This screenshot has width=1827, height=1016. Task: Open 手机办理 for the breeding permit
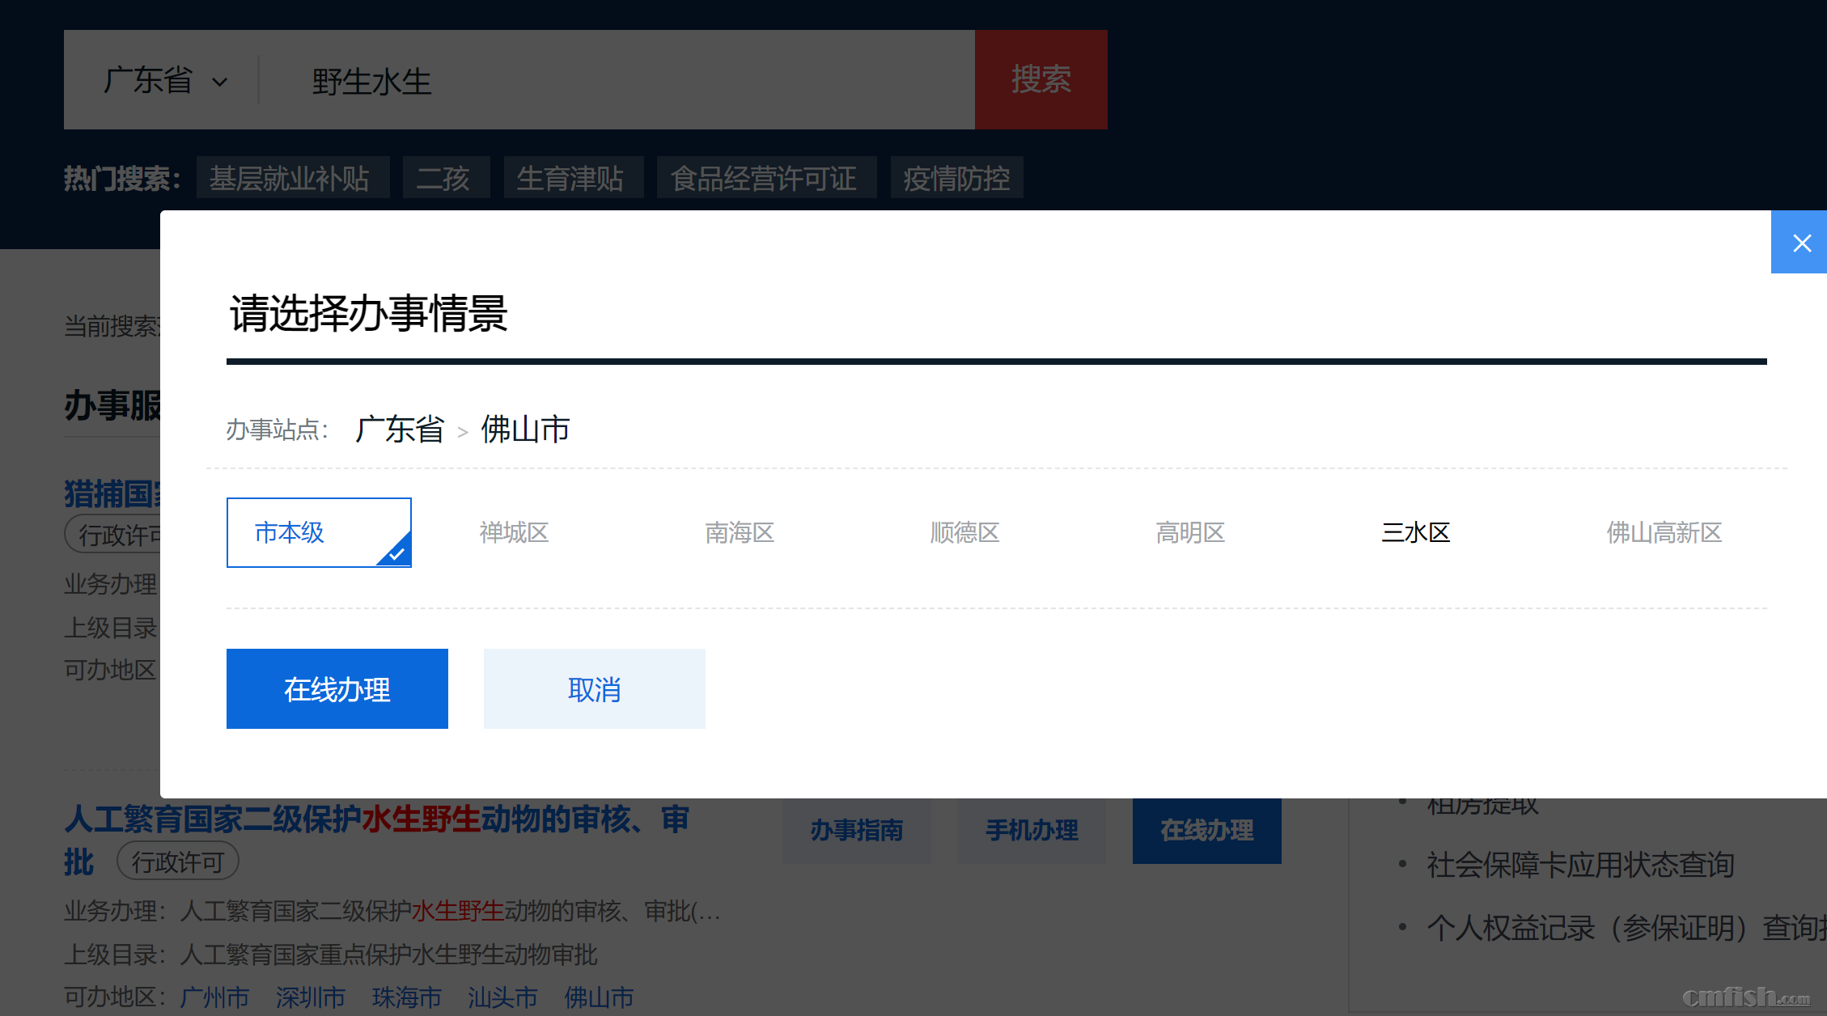point(1032,830)
